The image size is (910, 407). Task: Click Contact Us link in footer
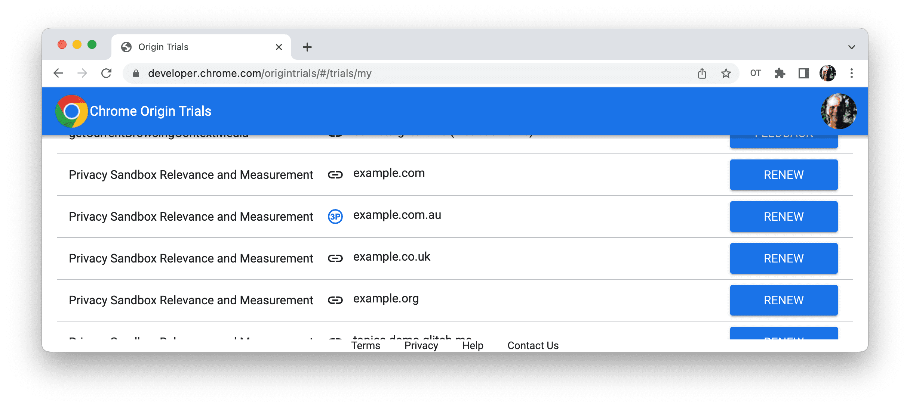point(532,344)
